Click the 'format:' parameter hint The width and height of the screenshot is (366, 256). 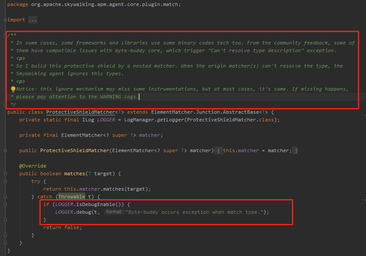point(114,212)
